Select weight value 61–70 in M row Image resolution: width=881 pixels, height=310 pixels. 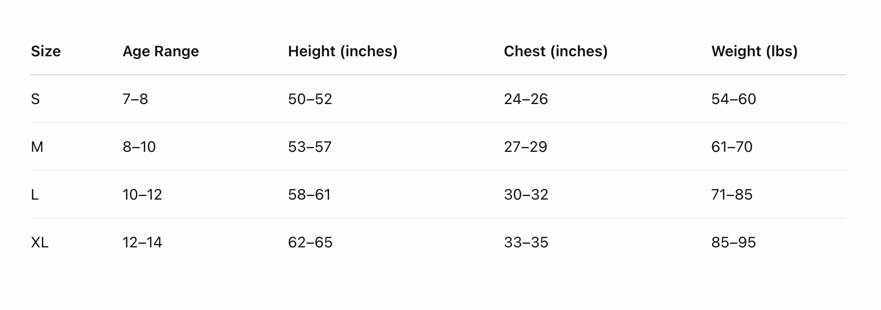tap(732, 147)
